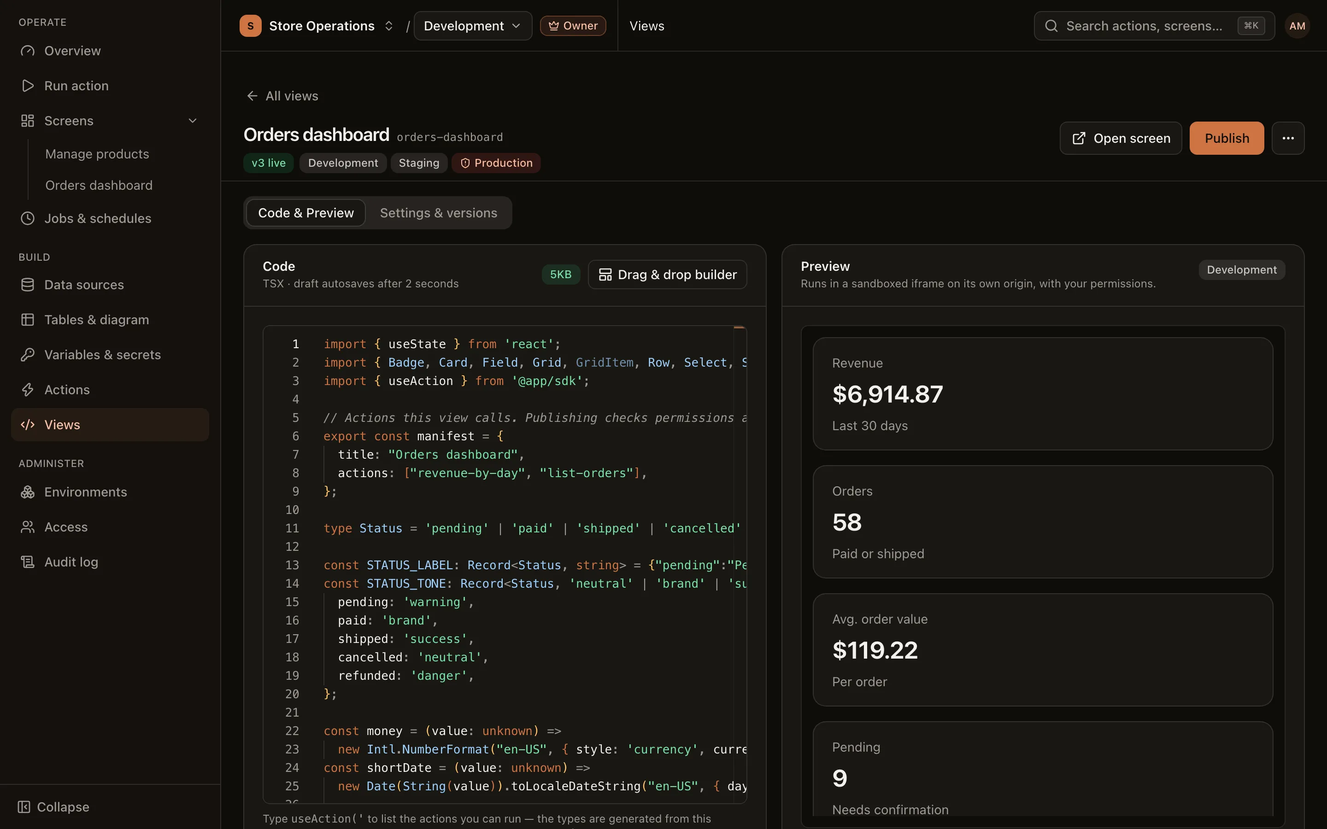Open Tables & diagram icon

click(28, 320)
